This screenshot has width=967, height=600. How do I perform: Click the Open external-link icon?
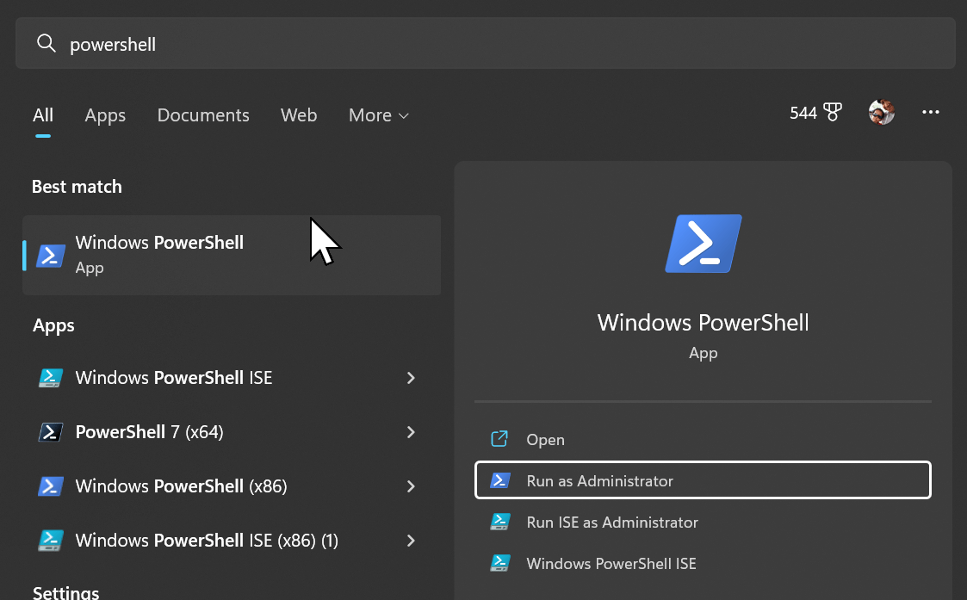pyautogui.click(x=499, y=439)
